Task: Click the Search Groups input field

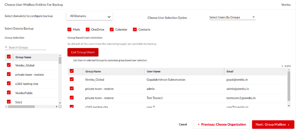Action: tap(25, 47)
